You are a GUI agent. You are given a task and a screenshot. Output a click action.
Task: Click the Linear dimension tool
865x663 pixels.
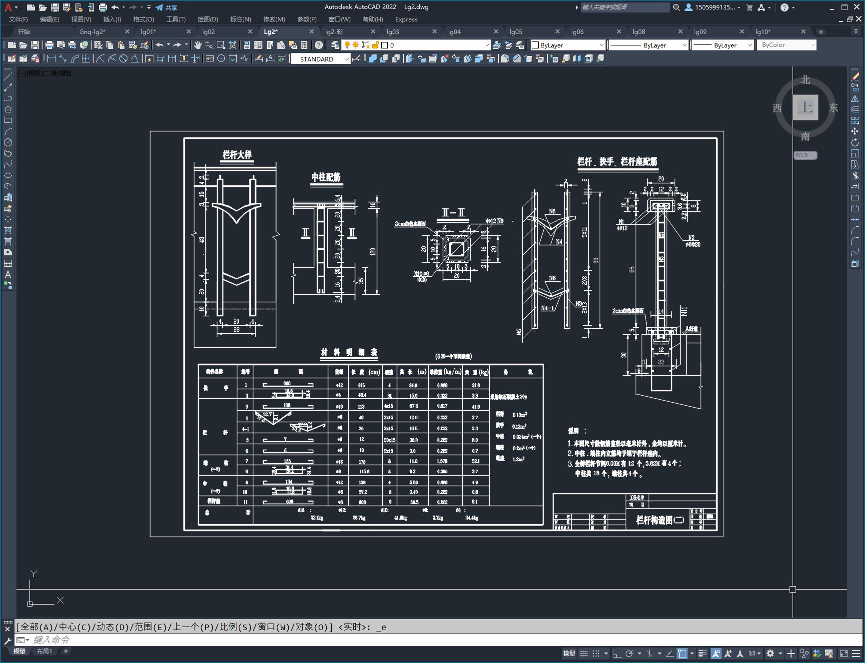[51, 59]
